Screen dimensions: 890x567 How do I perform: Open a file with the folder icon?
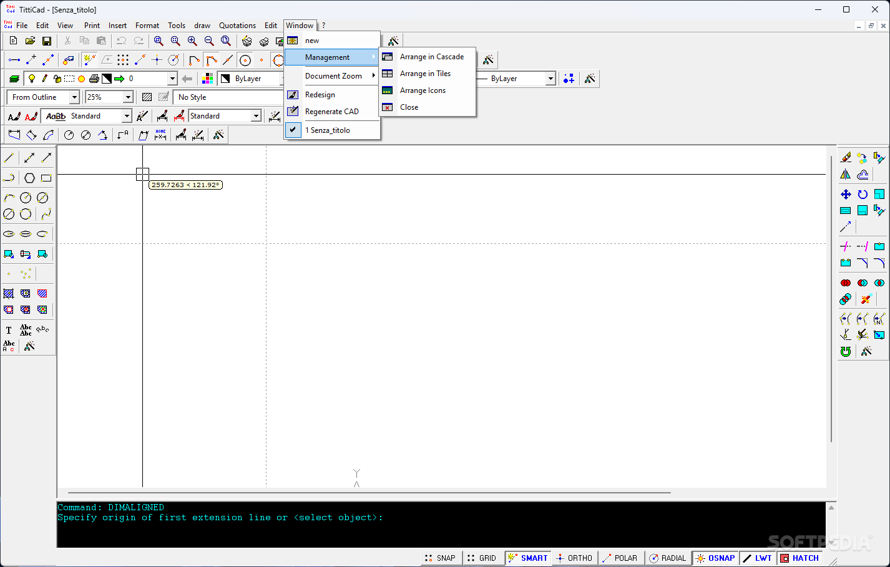pos(30,41)
